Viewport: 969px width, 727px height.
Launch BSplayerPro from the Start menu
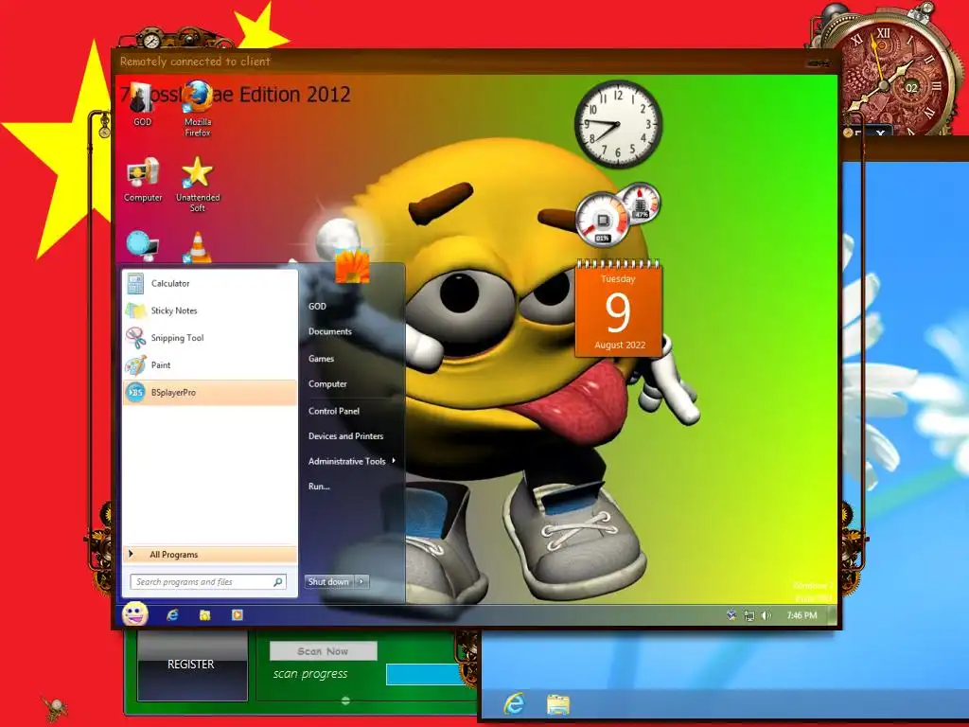tap(210, 393)
